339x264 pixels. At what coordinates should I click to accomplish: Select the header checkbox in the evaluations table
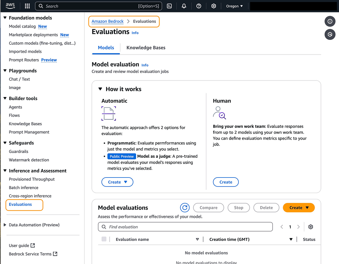click(104, 239)
